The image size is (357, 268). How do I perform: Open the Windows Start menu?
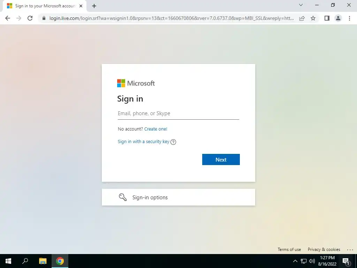point(8,261)
